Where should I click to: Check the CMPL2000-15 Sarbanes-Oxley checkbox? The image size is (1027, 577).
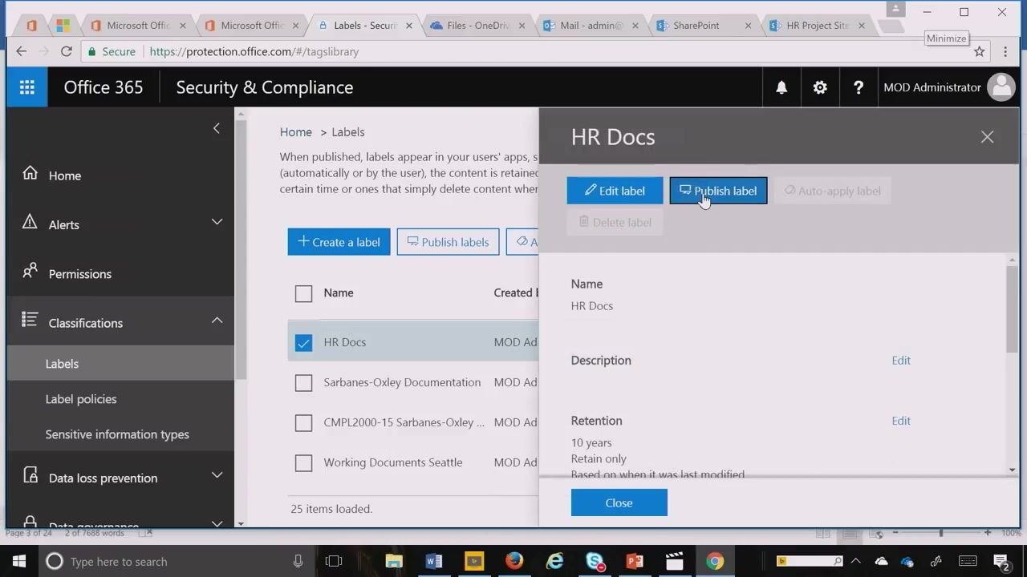click(x=303, y=423)
